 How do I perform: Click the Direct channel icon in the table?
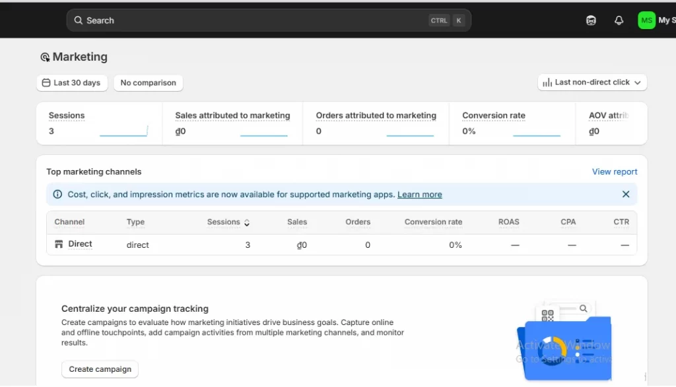(x=57, y=244)
